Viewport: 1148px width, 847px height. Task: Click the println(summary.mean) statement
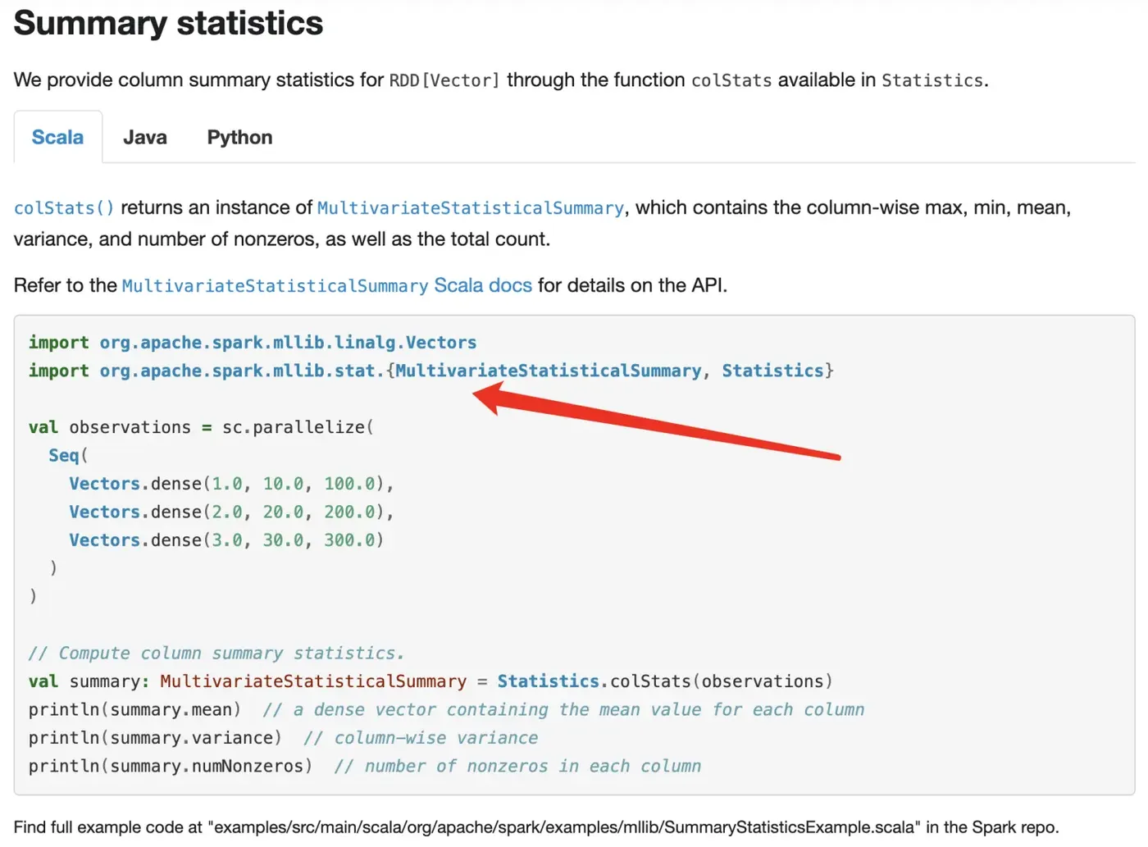coord(135,709)
